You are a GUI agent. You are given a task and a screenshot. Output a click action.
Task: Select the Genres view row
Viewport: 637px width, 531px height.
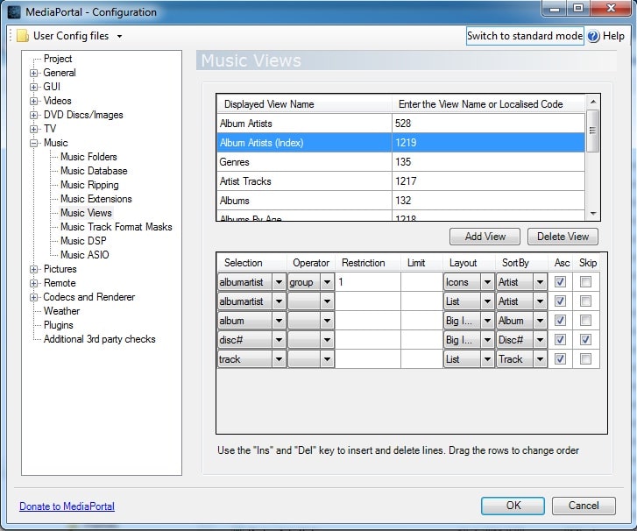(400, 162)
